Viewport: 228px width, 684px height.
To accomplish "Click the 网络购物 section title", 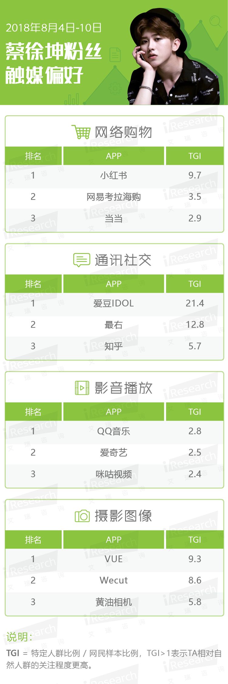I will [x=123, y=132].
